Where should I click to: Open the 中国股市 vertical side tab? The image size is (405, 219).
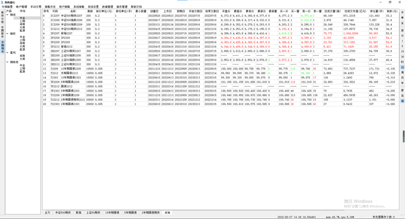[2, 31]
